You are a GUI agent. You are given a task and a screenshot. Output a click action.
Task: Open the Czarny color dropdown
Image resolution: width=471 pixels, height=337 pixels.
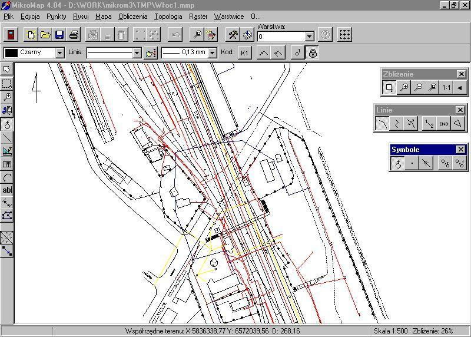(x=59, y=53)
